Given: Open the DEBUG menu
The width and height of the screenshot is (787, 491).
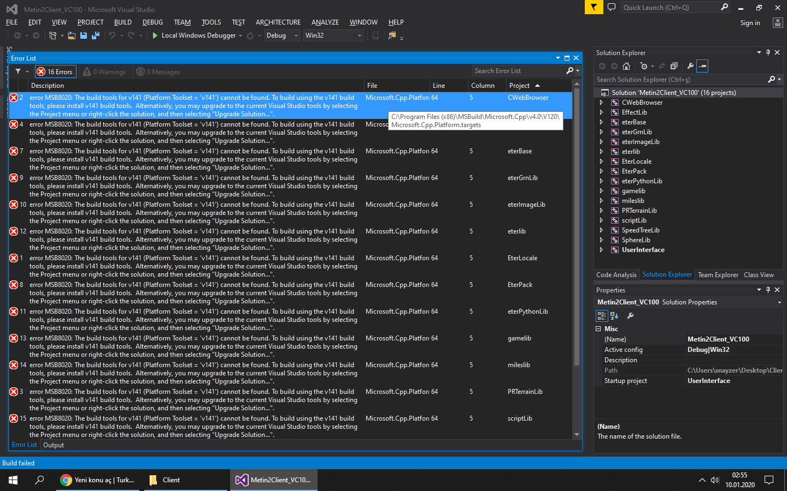Looking at the screenshot, I should coord(152,22).
